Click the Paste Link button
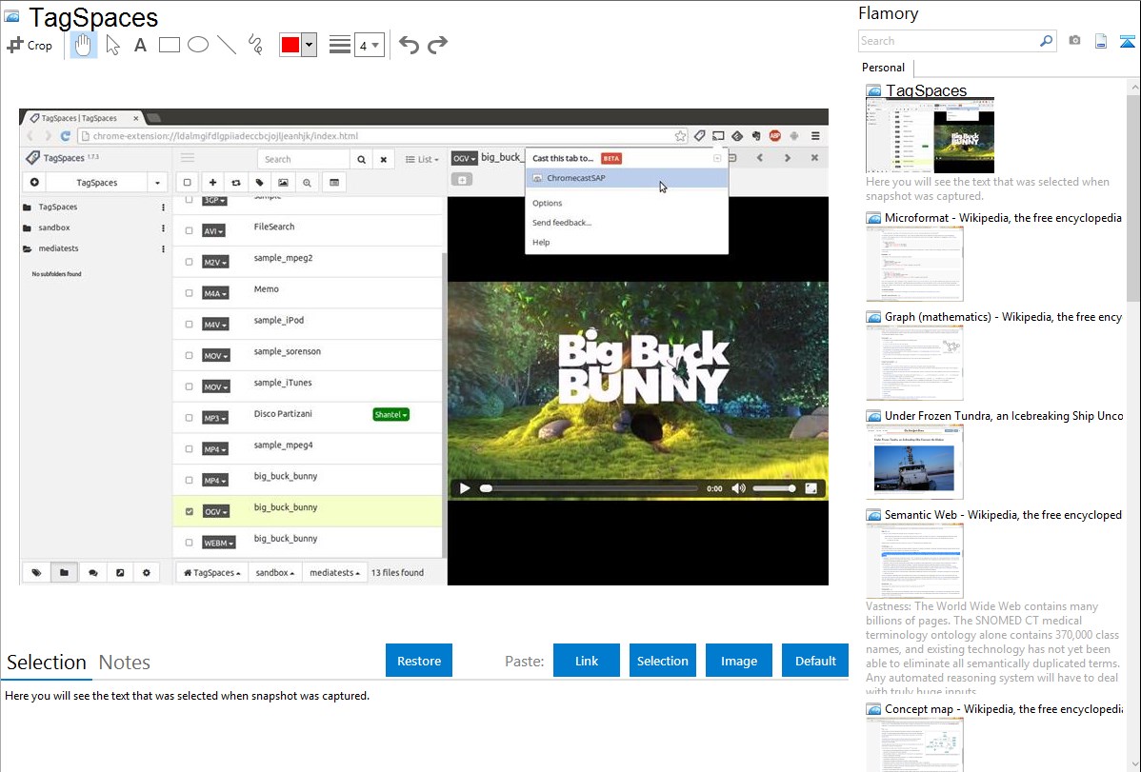This screenshot has width=1141, height=772. (x=587, y=661)
